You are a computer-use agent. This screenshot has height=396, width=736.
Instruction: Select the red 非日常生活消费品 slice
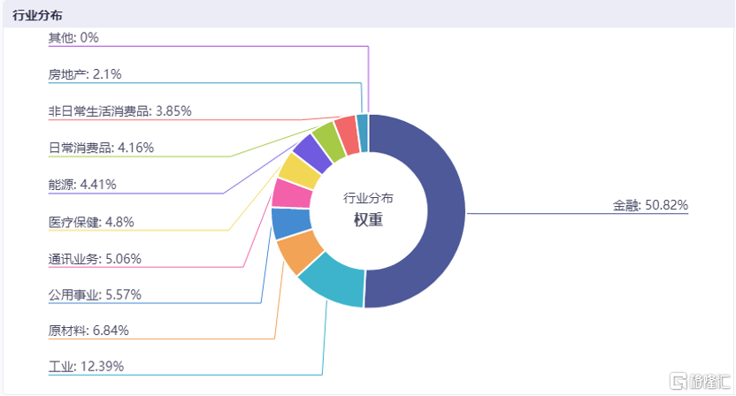pyautogui.click(x=348, y=135)
